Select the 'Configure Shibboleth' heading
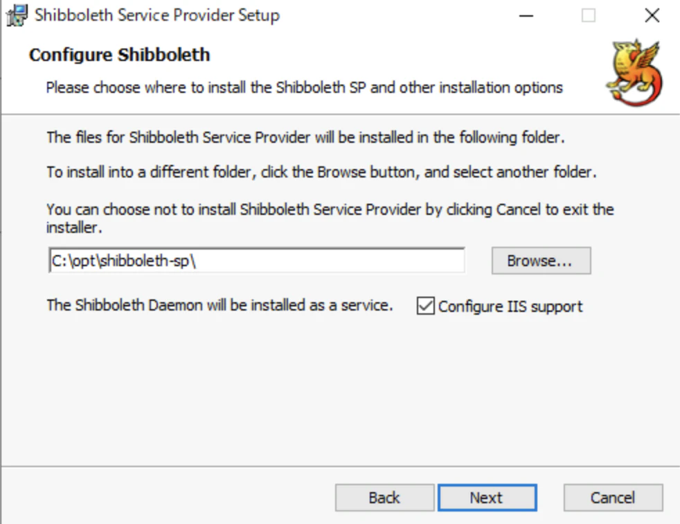Screen dimensions: 680x524 (119, 55)
